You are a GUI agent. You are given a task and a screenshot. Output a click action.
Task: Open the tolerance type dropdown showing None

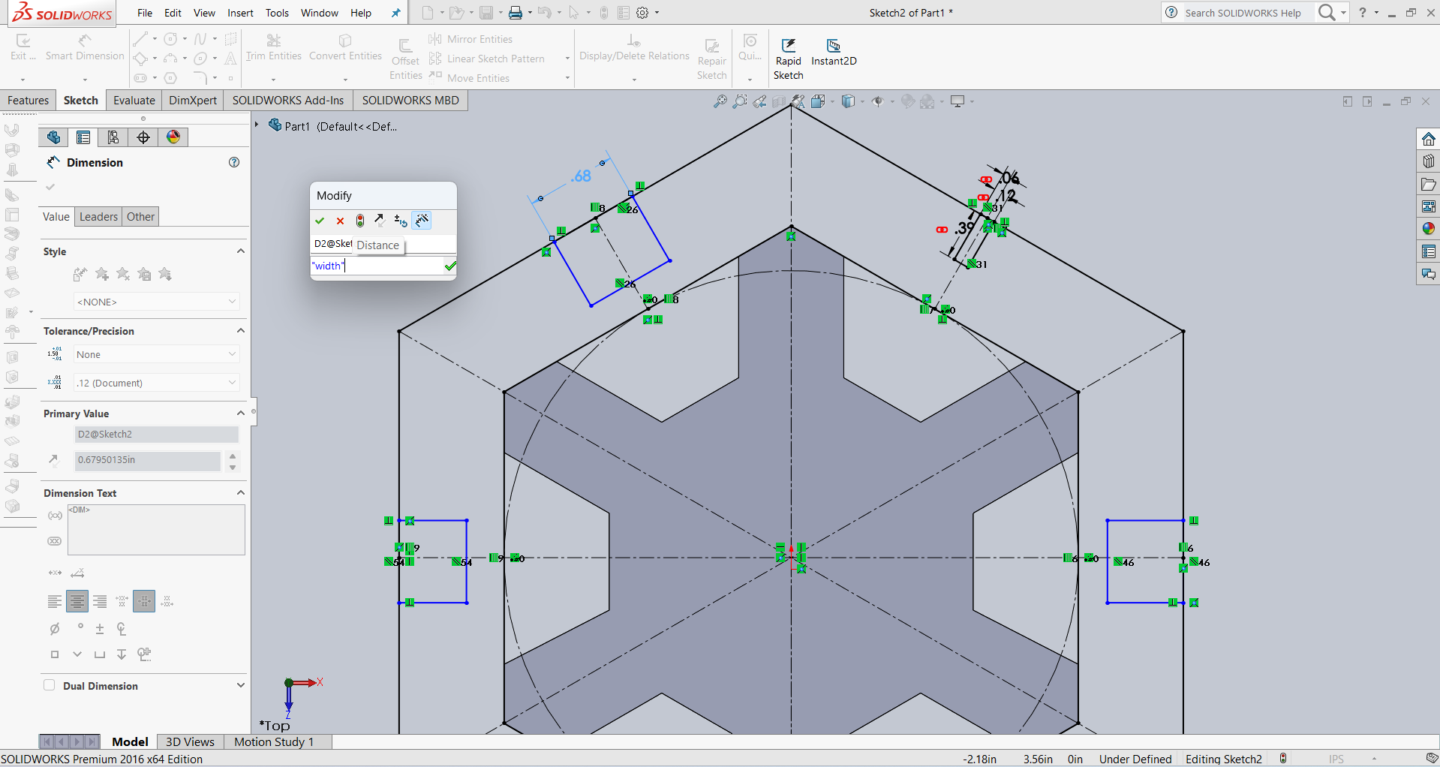pos(157,354)
